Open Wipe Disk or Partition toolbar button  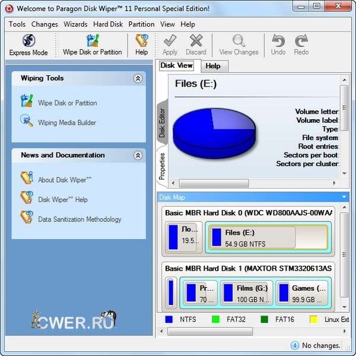pyautogui.click(x=92, y=45)
